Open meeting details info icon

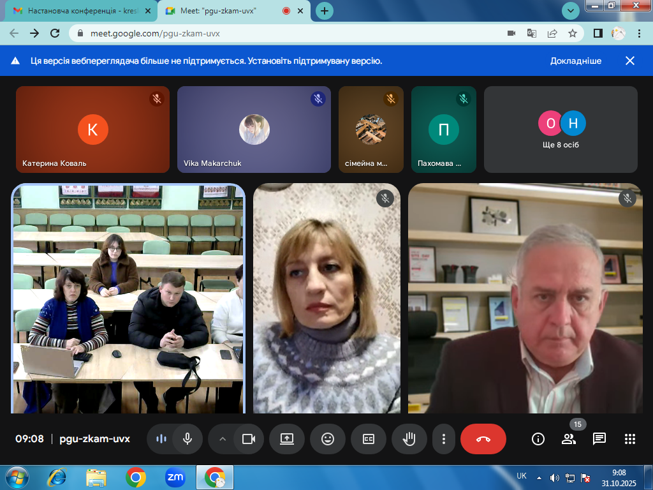[x=538, y=439]
